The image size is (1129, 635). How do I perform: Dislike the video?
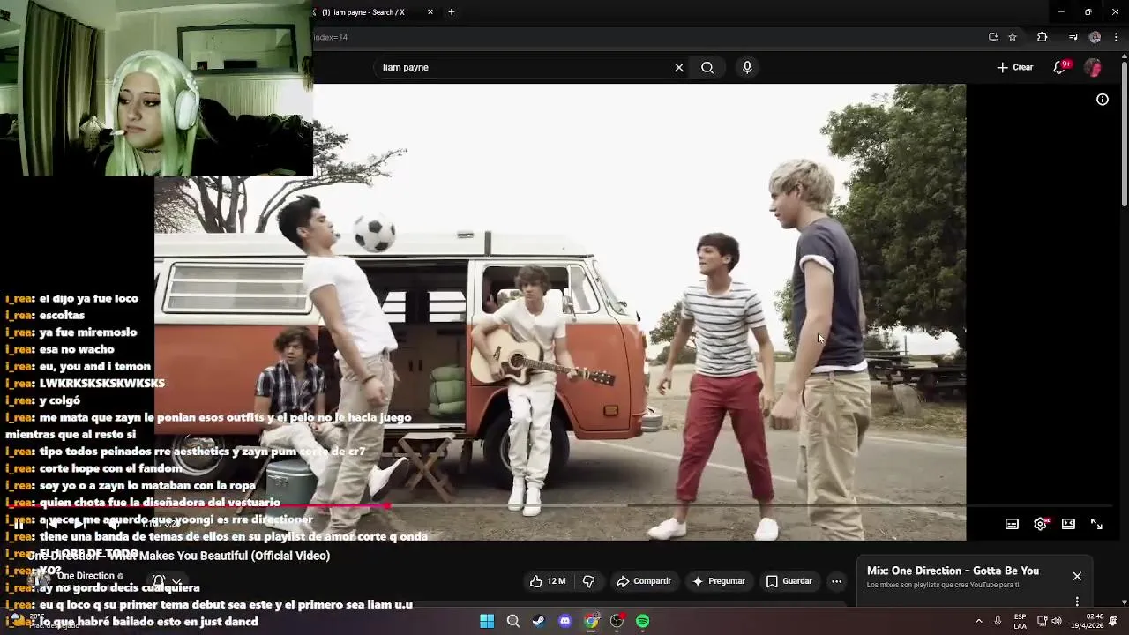point(588,581)
